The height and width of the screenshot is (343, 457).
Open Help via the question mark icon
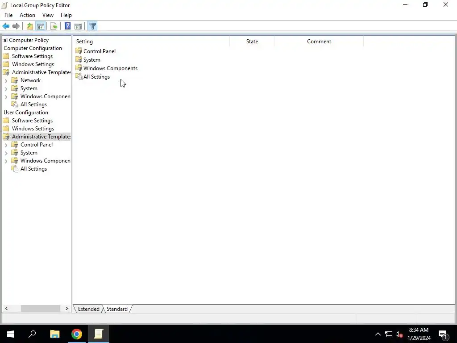click(x=67, y=26)
